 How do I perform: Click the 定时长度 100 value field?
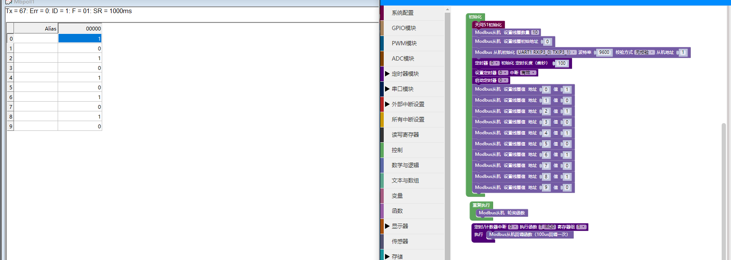[561, 63]
